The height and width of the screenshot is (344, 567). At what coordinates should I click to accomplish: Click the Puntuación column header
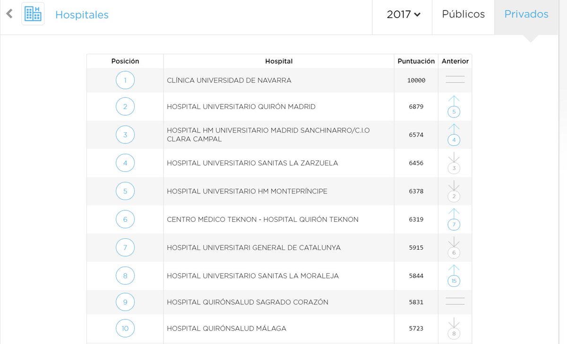click(416, 61)
